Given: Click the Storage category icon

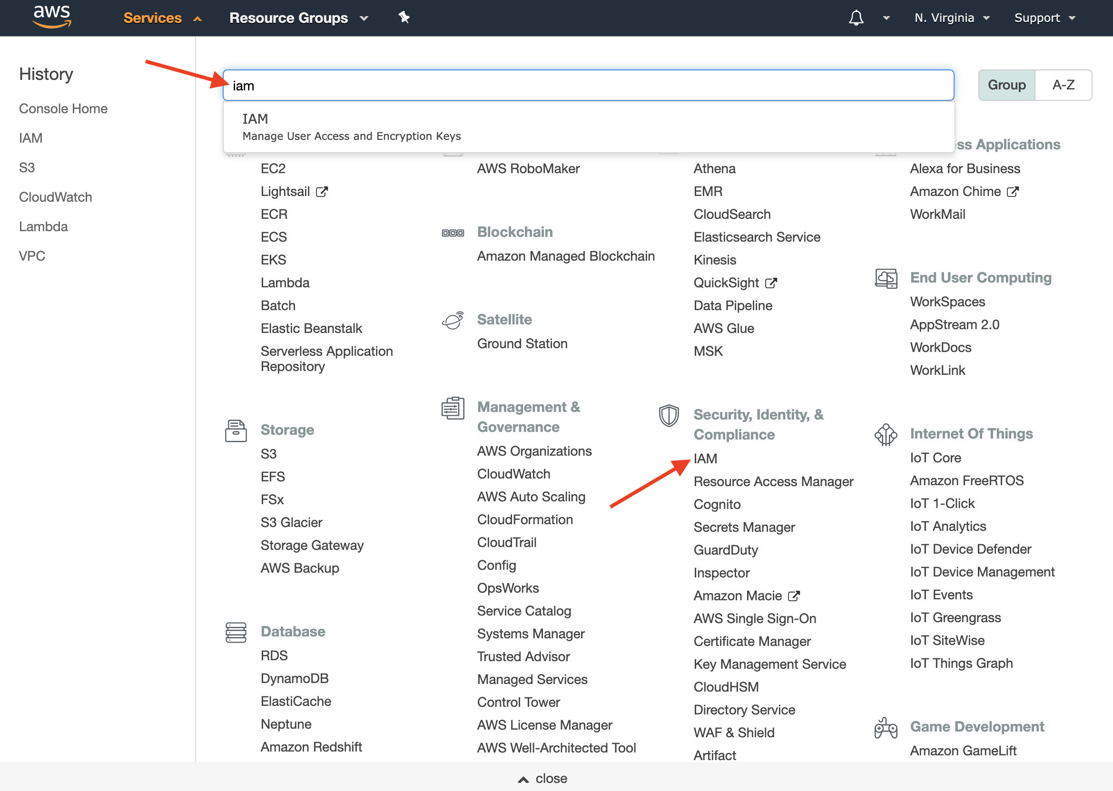Looking at the screenshot, I should (236, 430).
